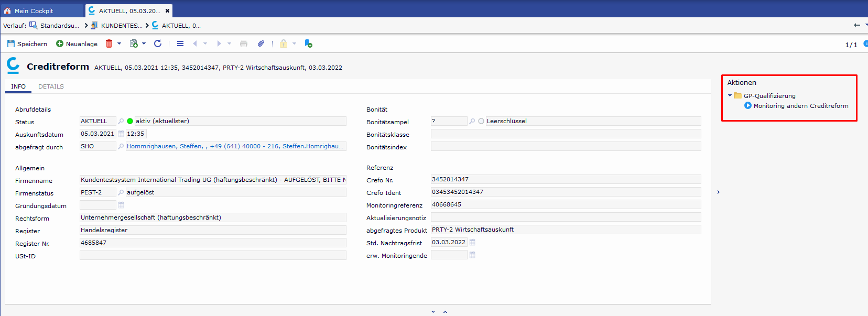Click the add bookmark icon in toolbar
Screen dimensions: 868x316
tap(308, 44)
